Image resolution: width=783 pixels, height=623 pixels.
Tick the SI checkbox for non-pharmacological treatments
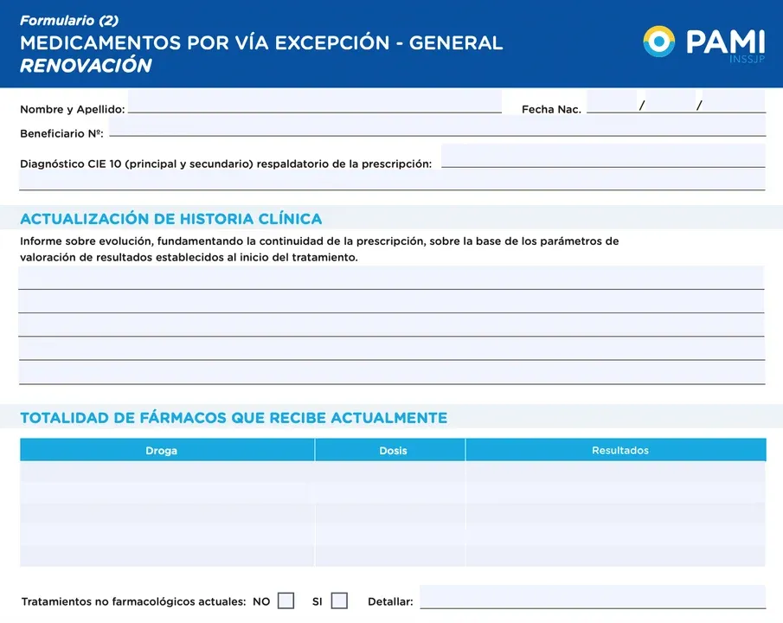coord(339,601)
